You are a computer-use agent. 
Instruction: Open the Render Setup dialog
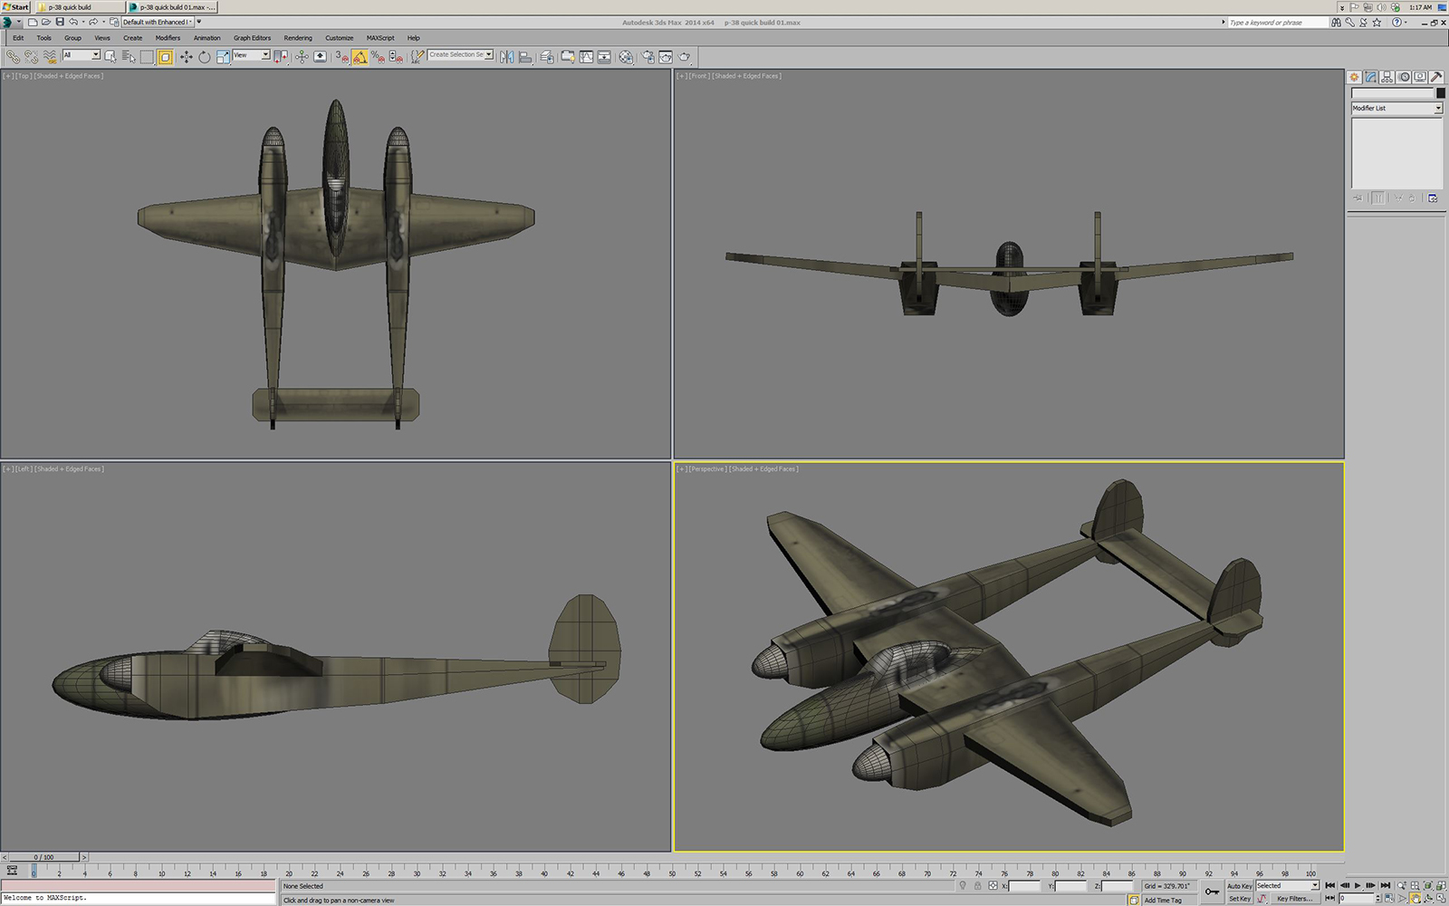pos(647,56)
